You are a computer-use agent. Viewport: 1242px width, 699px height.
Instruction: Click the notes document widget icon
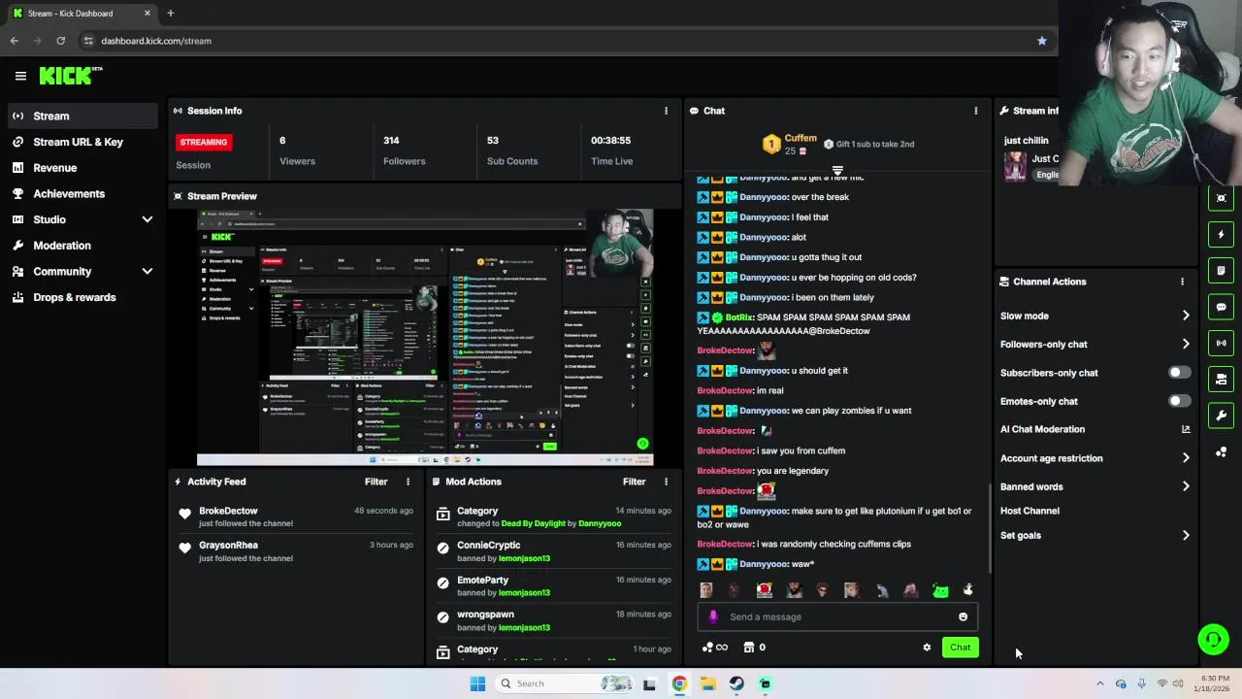(x=1221, y=271)
